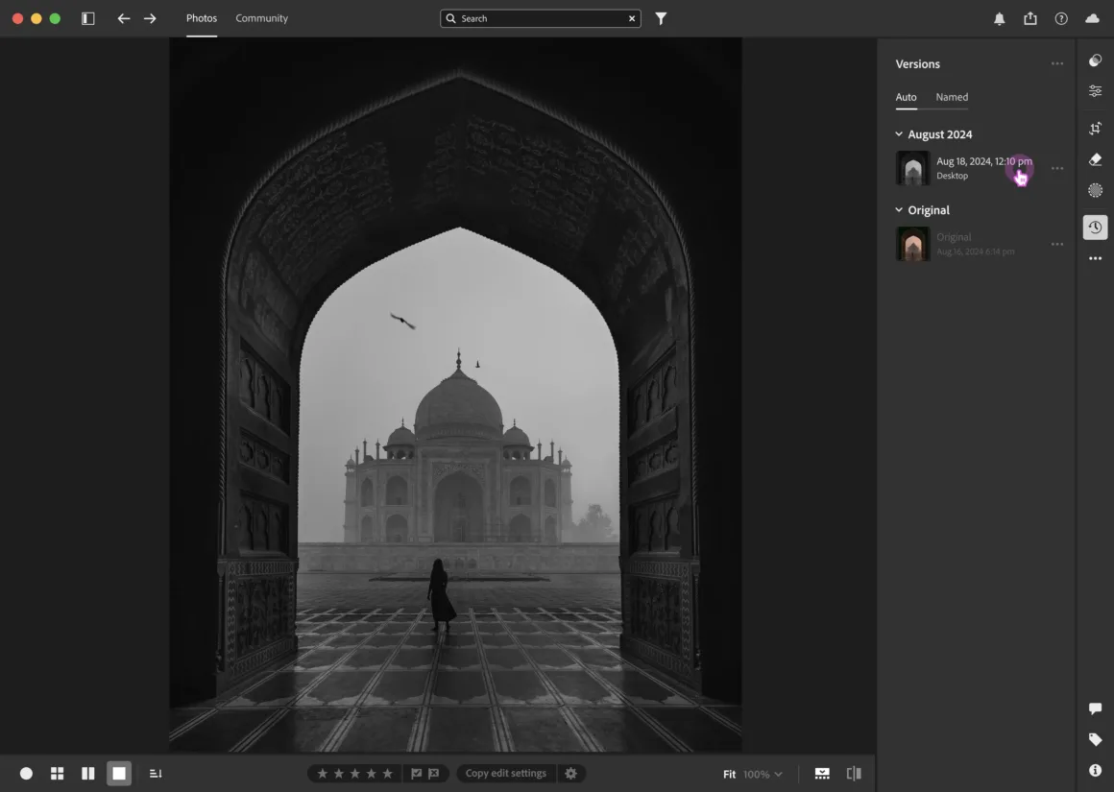This screenshot has width=1114, height=792.
Task: Collapse the Original group
Action: click(x=899, y=210)
